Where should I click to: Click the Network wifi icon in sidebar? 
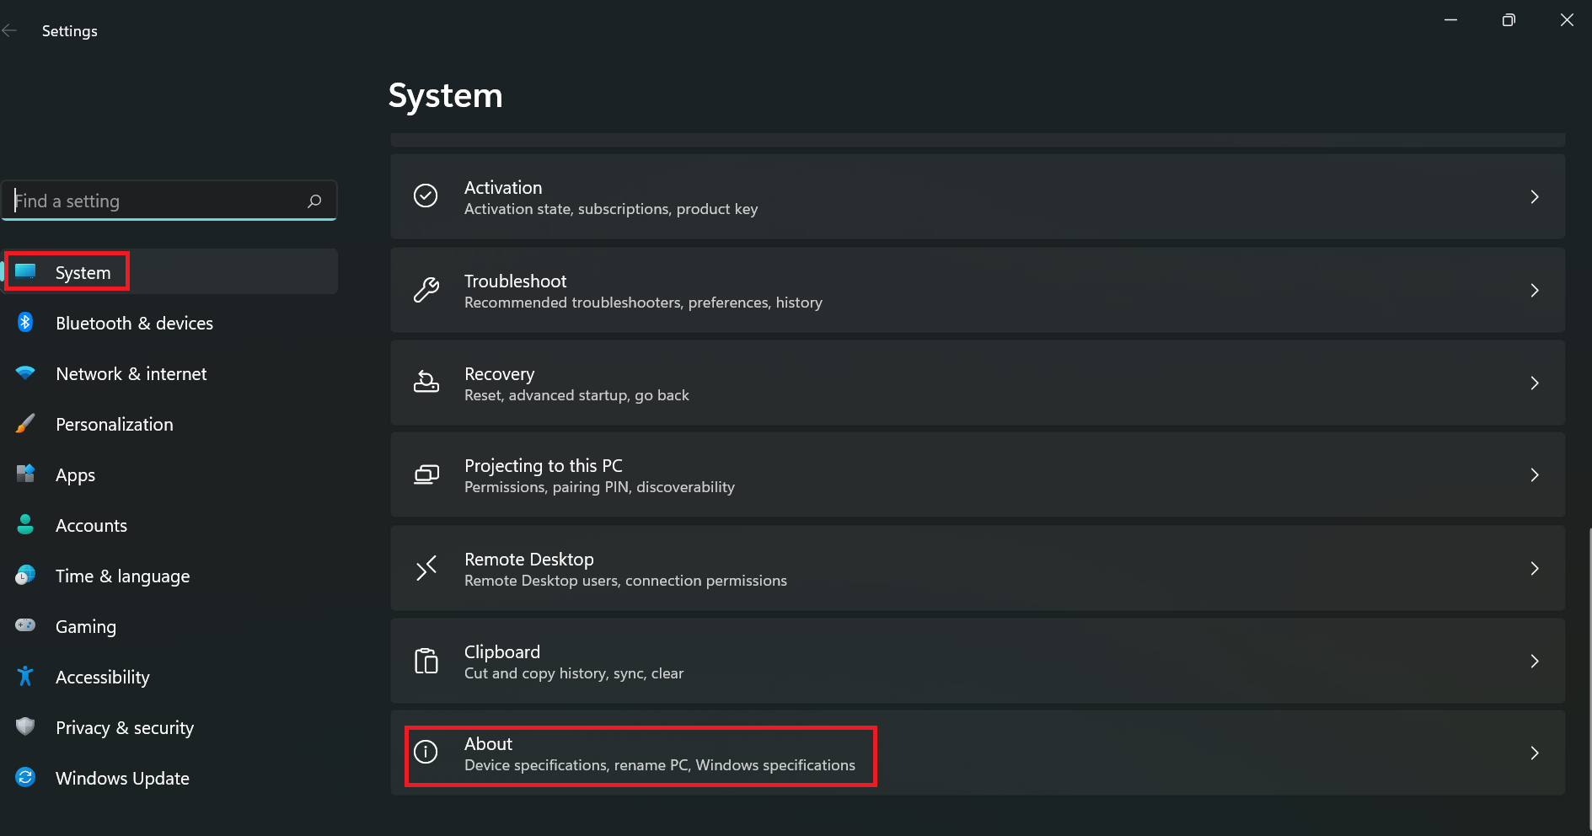[25, 372]
